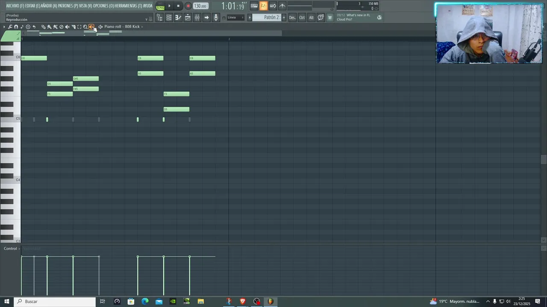547x307 pixels.
Task: Click the piano roll vertical scrollbar thumb
Action: (x=544, y=159)
